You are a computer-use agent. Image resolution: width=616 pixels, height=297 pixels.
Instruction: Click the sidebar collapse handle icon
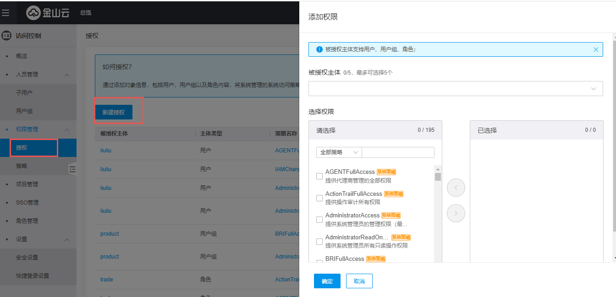tap(72, 169)
